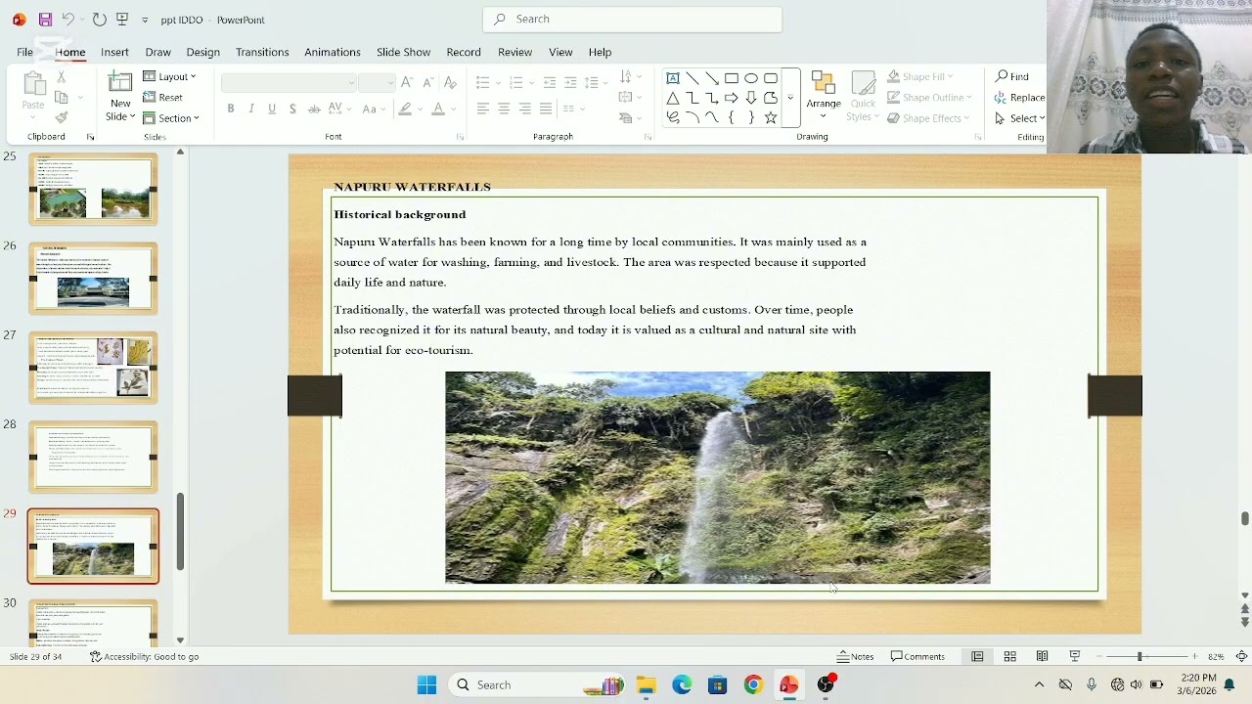This screenshot has width=1252, height=704.
Task: Toggle Bold formatting
Action: 231,109
